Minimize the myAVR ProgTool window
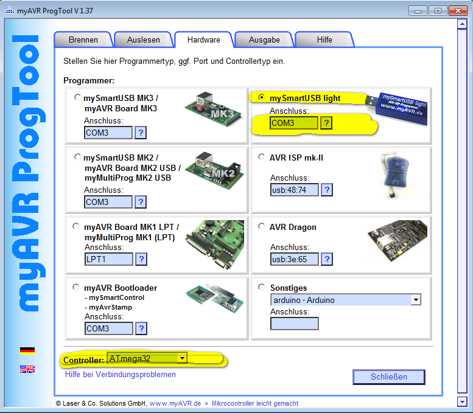 (418, 10)
